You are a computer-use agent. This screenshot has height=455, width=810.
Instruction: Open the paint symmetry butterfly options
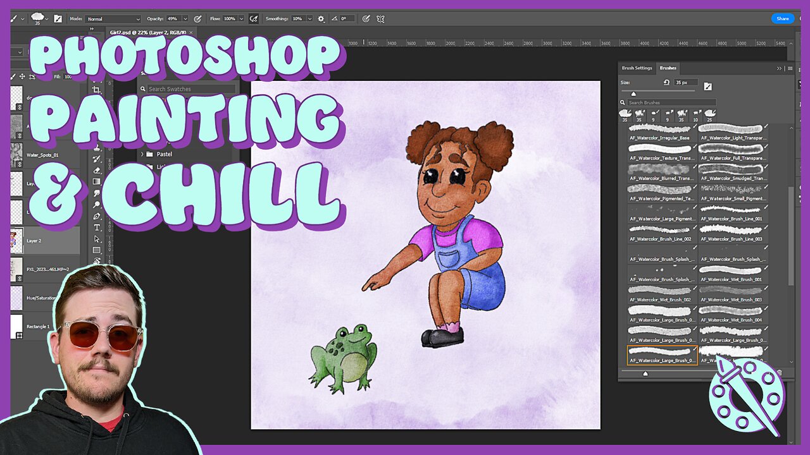(x=381, y=19)
